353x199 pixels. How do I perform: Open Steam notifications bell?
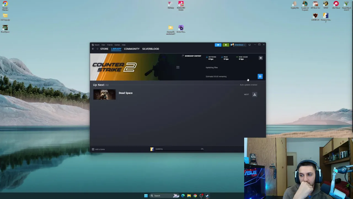tap(226, 45)
